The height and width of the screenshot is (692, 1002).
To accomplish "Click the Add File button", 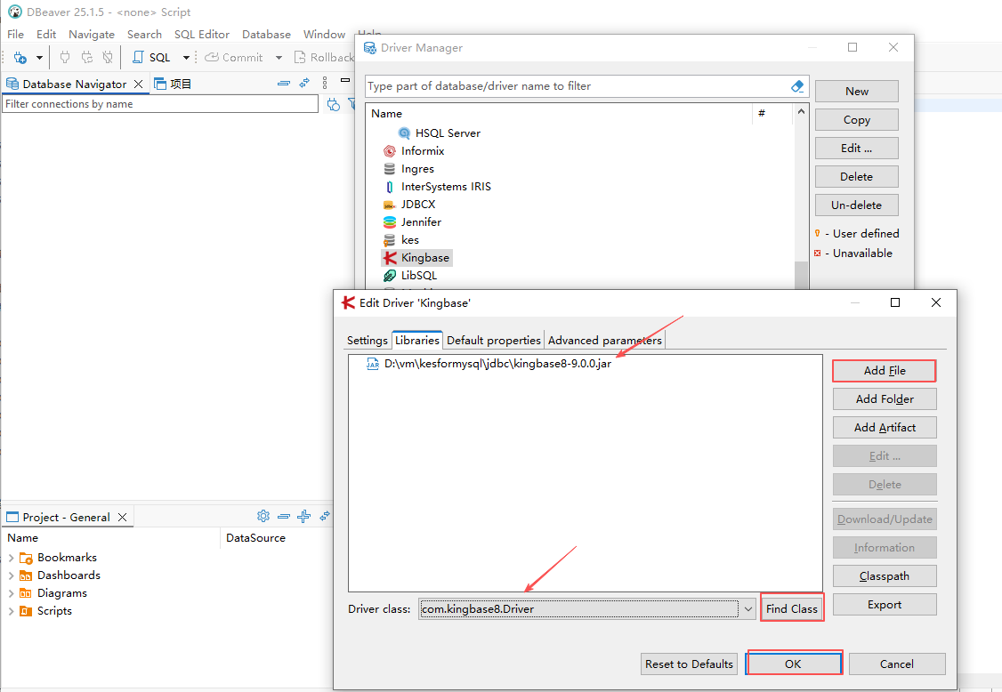I will pyautogui.click(x=885, y=371).
